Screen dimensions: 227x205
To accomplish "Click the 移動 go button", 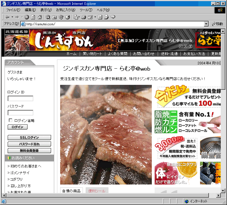I will tap(217, 24).
